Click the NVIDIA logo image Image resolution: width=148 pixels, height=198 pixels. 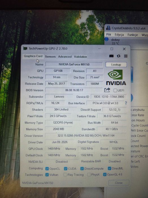116,77
